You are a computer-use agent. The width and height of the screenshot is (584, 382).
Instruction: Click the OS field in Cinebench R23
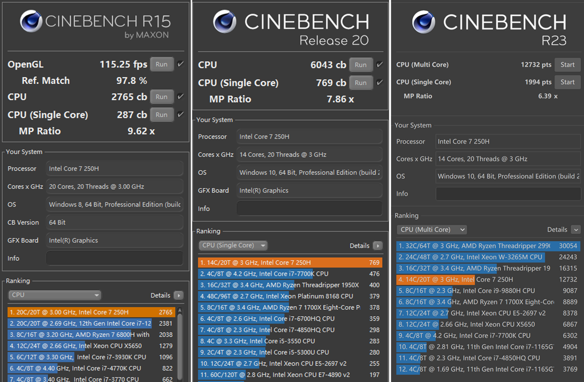click(x=508, y=176)
